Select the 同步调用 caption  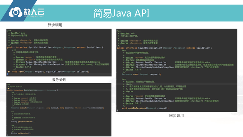click(176, 116)
